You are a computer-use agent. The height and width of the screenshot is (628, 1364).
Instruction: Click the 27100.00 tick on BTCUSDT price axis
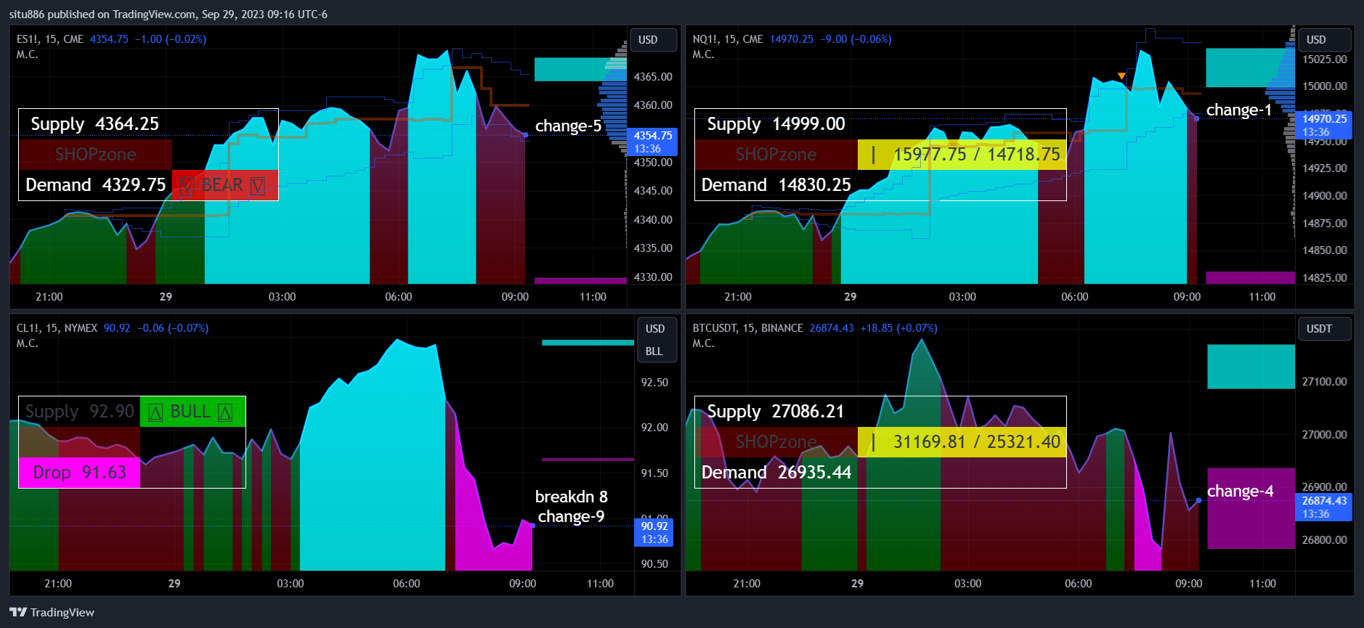[x=1325, y=382]
